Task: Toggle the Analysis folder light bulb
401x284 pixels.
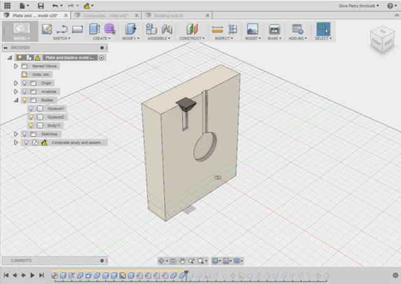Action: 24,92
